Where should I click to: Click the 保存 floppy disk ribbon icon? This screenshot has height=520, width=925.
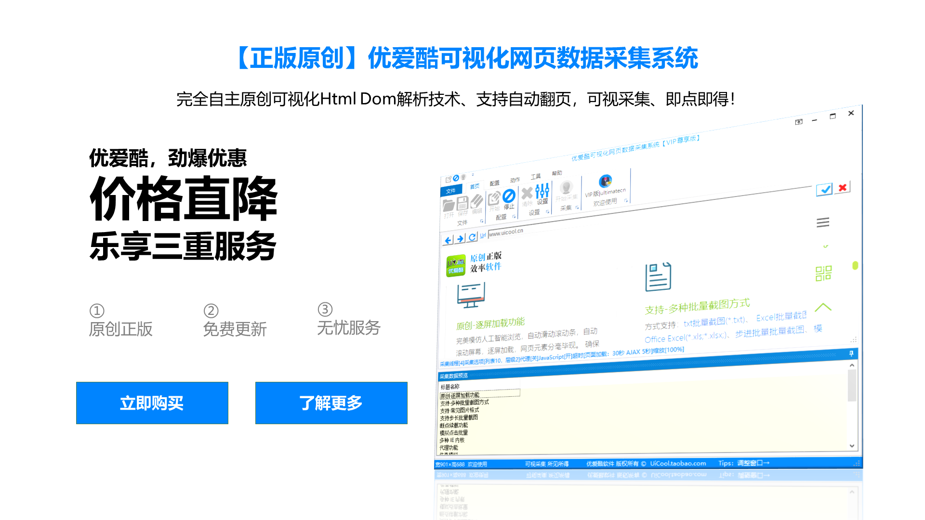462,203
